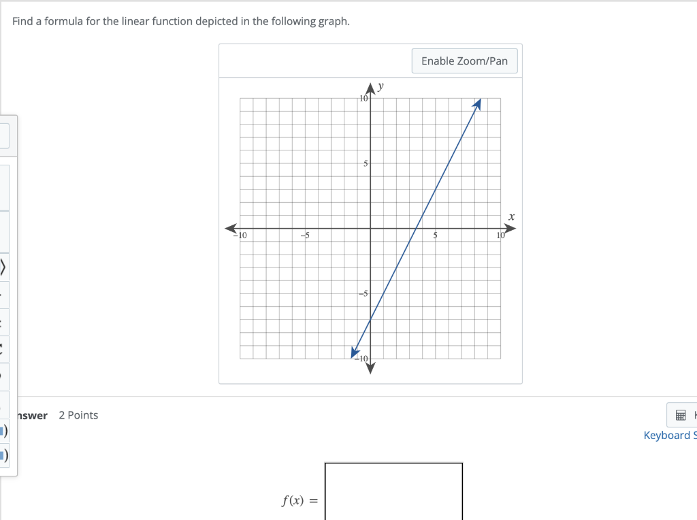The image size is (697, 520).
Task: Enable Zoom/Pan on the graph
Action: click(464, 61)
